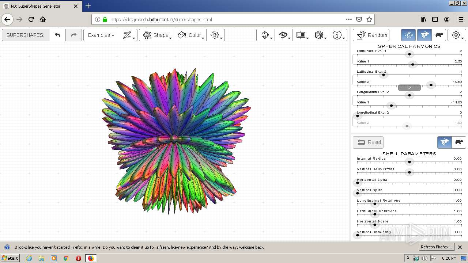The height and width of the screenshot is (263, 468).
Task: Click the Horizontal Spiral slider handle
Action: click(x=358, y=183)
